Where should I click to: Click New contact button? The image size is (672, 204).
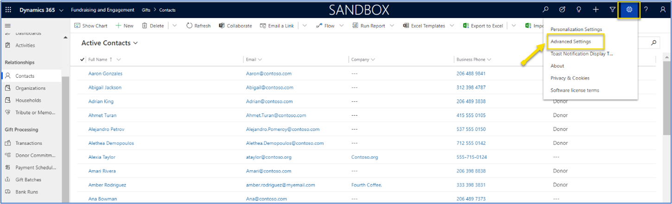point(125,26)
